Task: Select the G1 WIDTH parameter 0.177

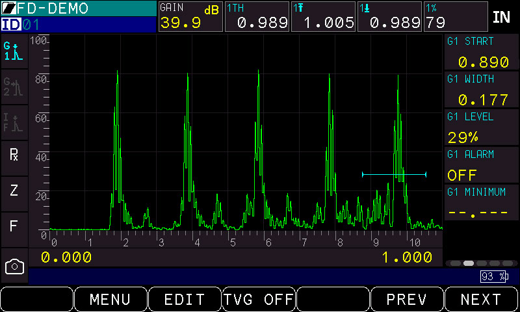Action: (482, 90)
